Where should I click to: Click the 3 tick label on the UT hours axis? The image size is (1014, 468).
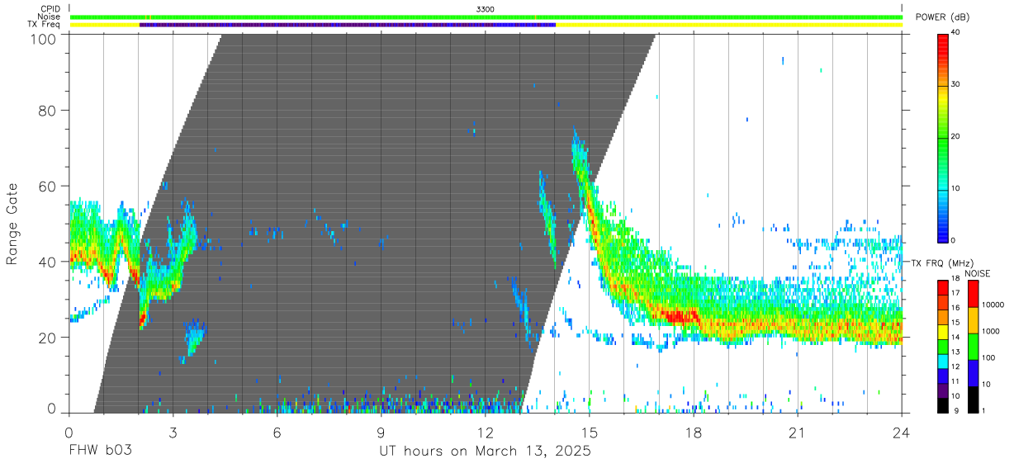(x=173, y=432)
